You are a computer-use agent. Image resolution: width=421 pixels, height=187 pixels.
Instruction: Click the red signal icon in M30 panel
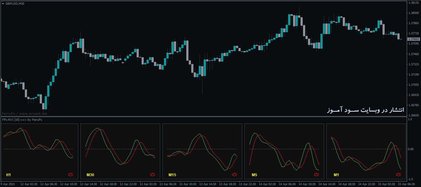(x=152, y=175)
